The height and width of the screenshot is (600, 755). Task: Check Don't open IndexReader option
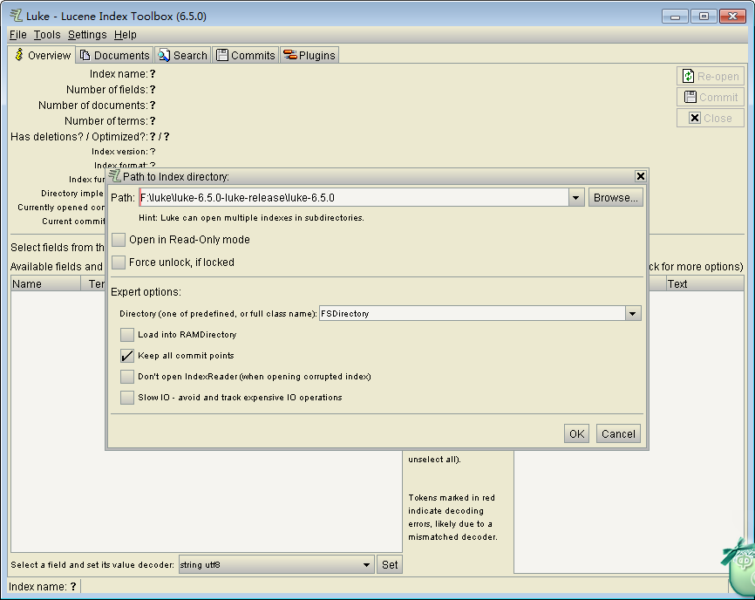pyautogui.click(x=127, y=376)
